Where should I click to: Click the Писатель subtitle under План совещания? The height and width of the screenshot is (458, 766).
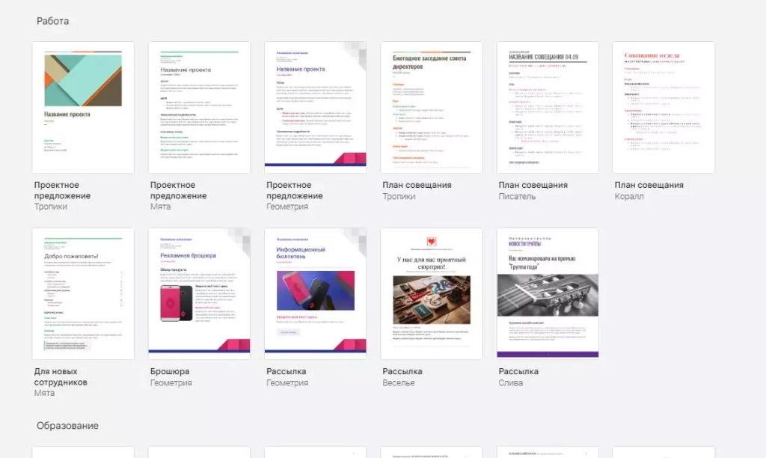[517, 197]
